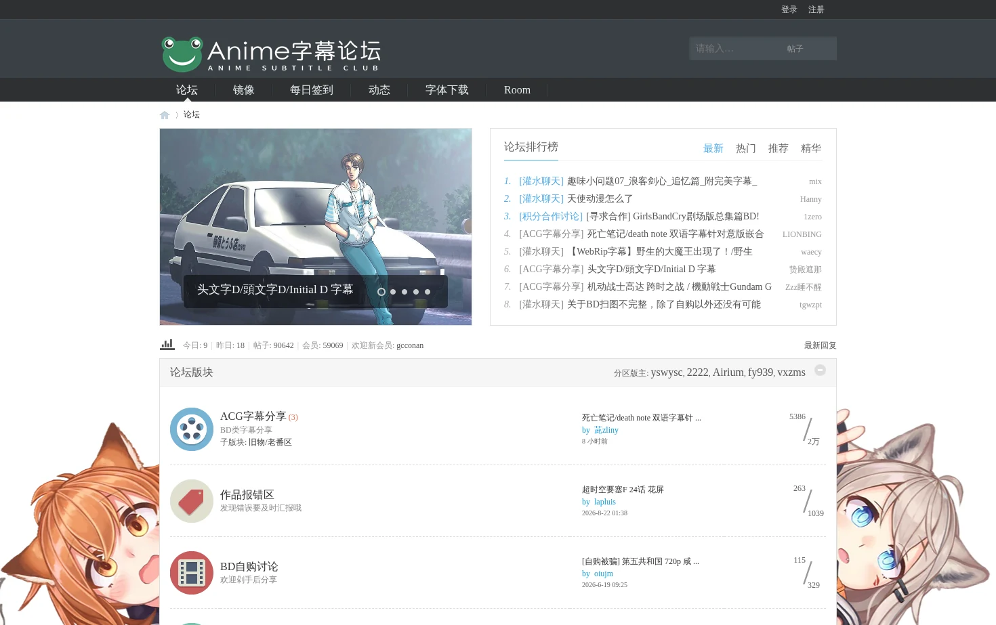Image resolution: width=996 pixels, height=625 pixels.
Task: Open the 超时空要塞F 24话 花屏 post
Action: tap(623, 490)
